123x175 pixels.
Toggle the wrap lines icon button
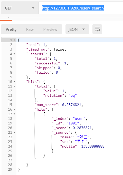97,29
